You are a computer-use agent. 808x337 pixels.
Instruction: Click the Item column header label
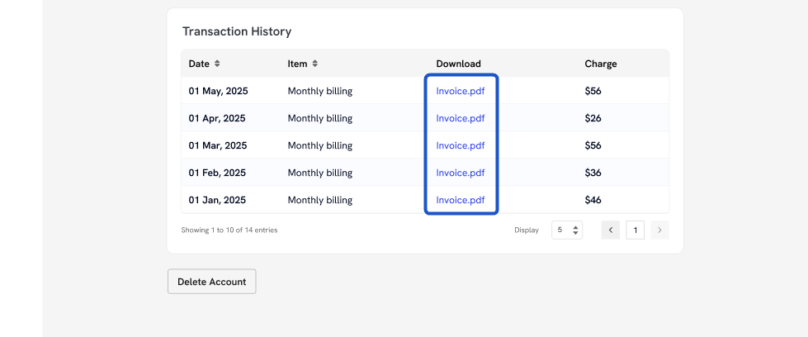[x=297, y=64]
